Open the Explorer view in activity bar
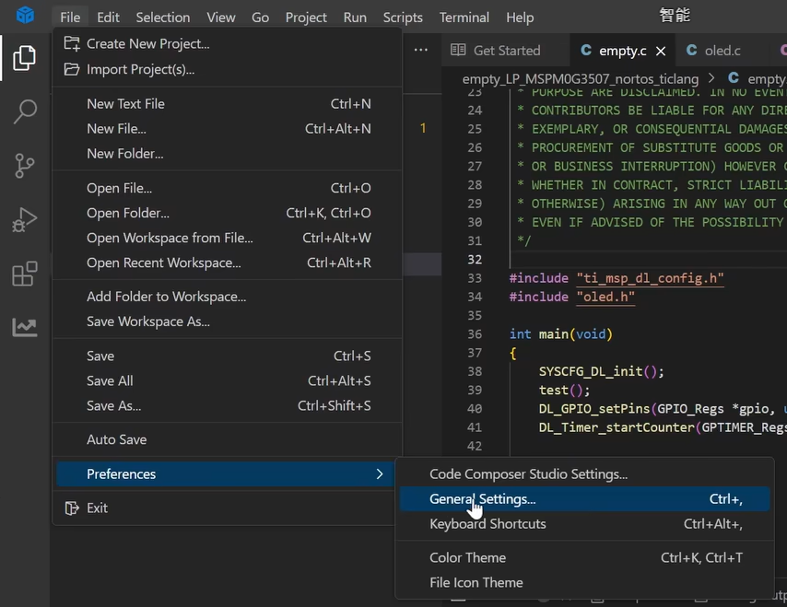This screenshot has width=787, height=607. point(25,59)
